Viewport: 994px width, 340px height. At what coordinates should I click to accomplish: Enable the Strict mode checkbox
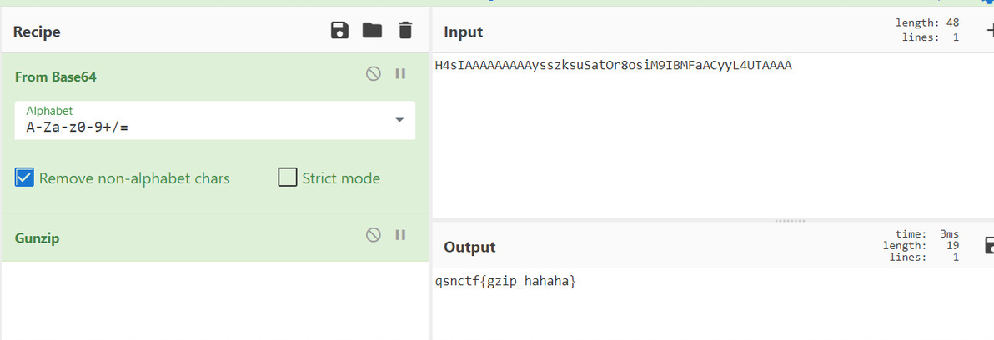(x=288, y=177)
